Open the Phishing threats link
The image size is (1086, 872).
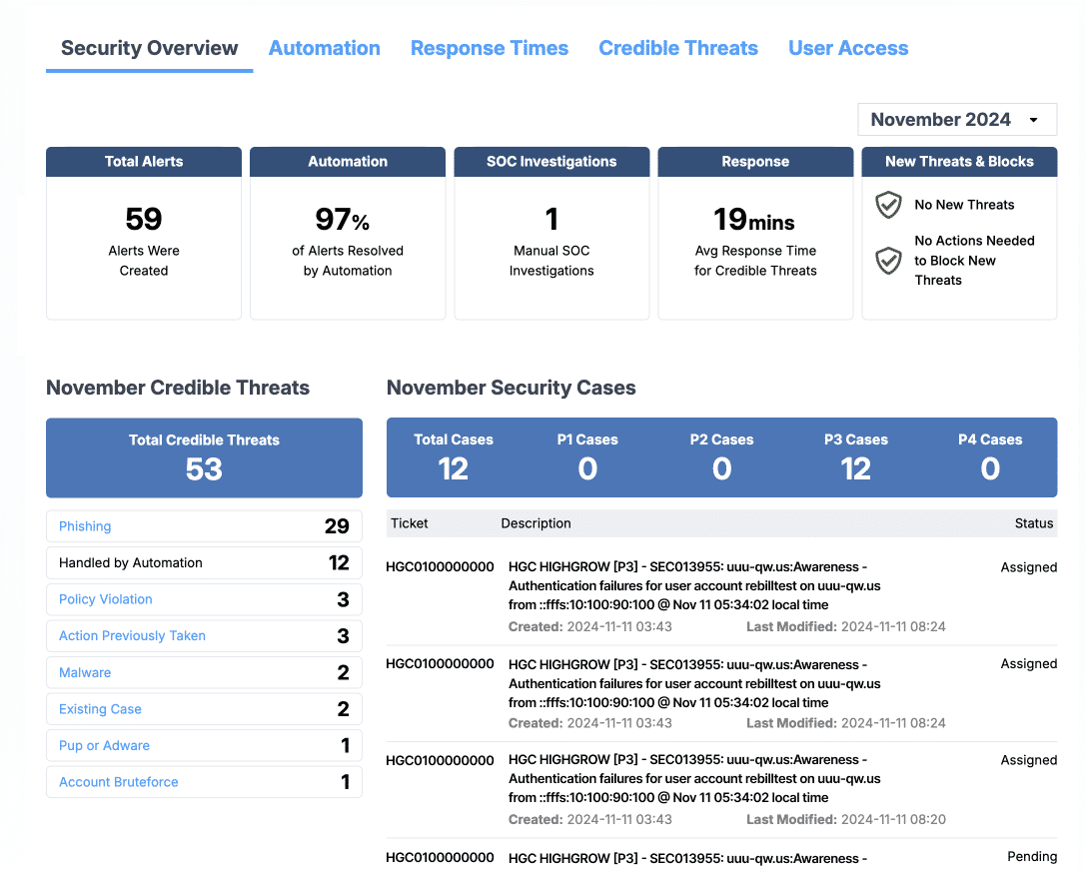pos(85,526)
